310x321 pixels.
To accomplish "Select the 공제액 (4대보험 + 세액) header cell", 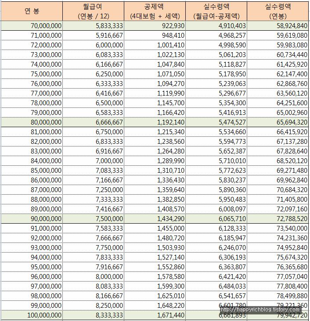I will pyautogui.click(x=155, y=11).
